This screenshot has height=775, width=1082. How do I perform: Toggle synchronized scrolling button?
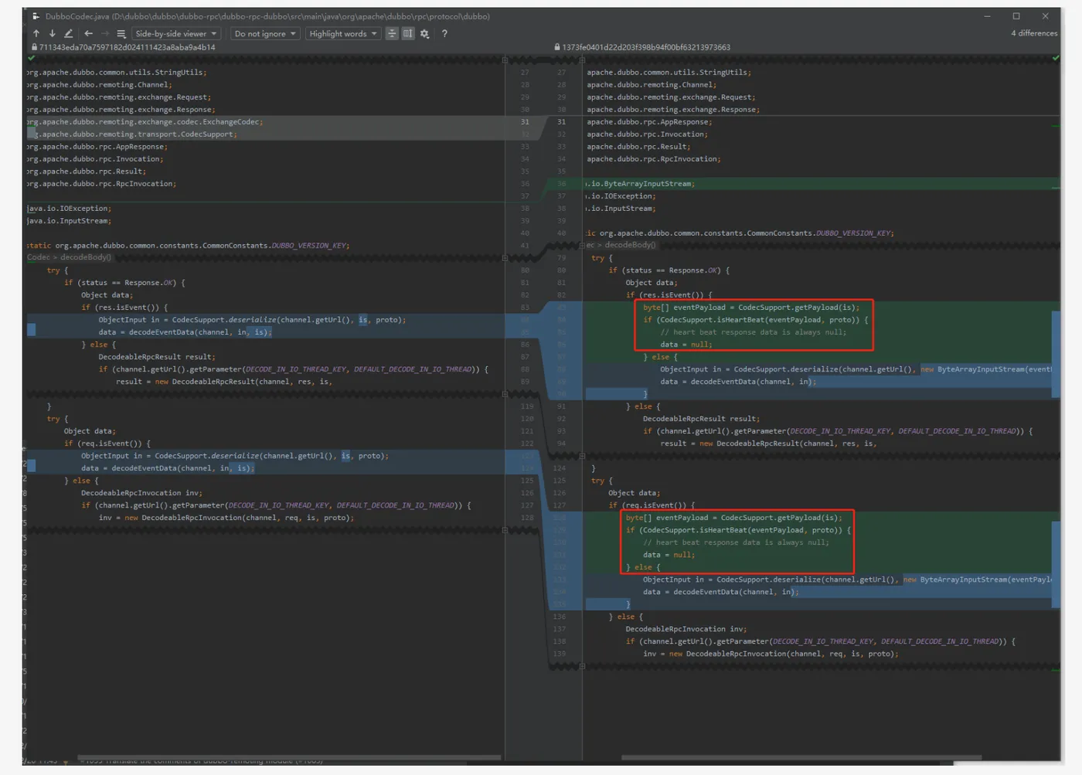(407, 33)
